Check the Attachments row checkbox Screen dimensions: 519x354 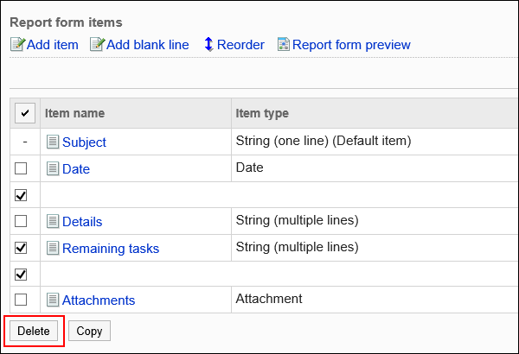(x=21, y=300)
